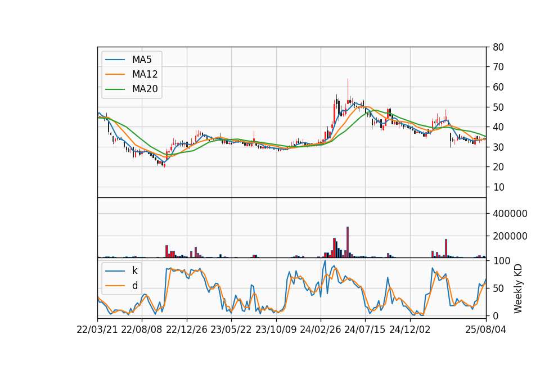Viewport: 540px width, 388px height.
Task: Click the MA12 legend label
Action: pyautogui.click(x=145, y=74)
